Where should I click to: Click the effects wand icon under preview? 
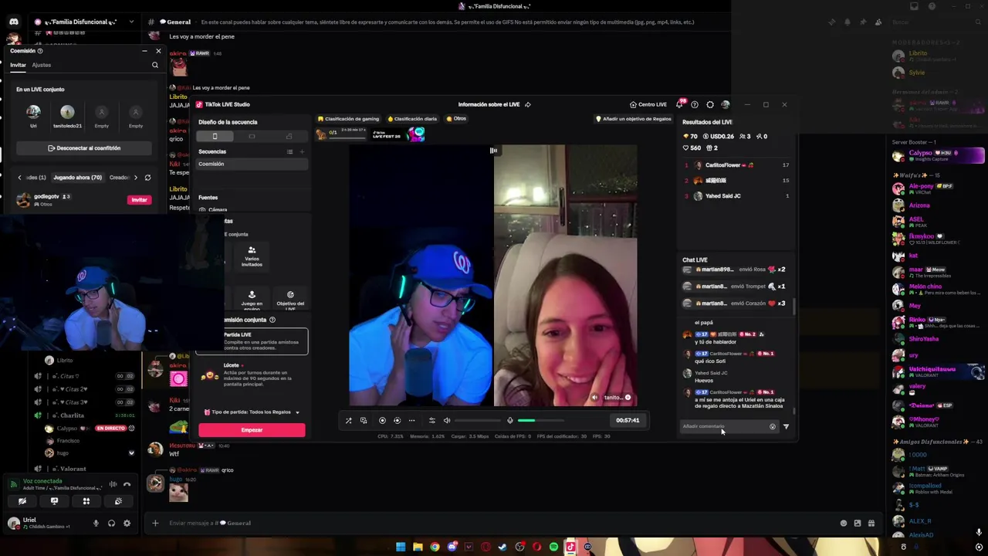pyautogui.click(x=348, y=420)
